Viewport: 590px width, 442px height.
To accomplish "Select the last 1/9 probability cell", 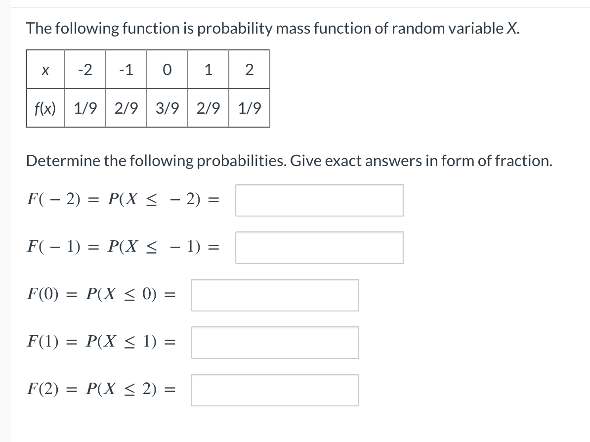I will (249, 107).
